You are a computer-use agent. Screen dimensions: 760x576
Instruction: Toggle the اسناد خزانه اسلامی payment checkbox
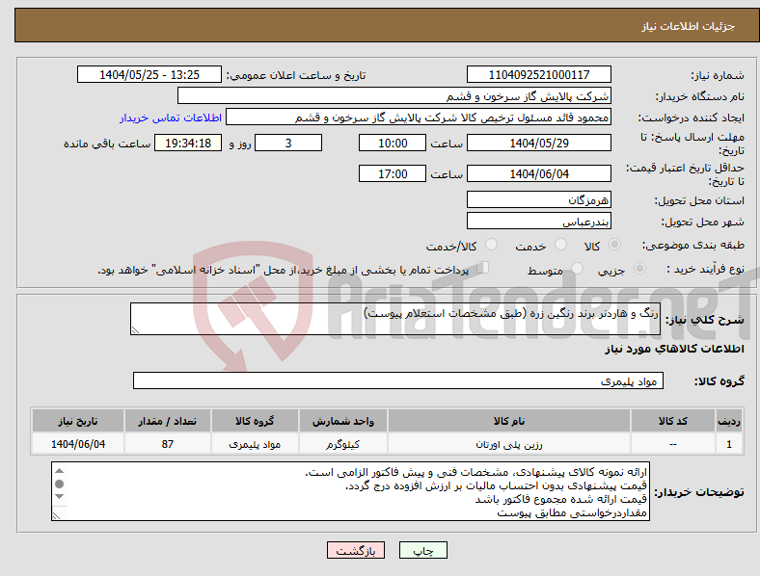(483, 267)
